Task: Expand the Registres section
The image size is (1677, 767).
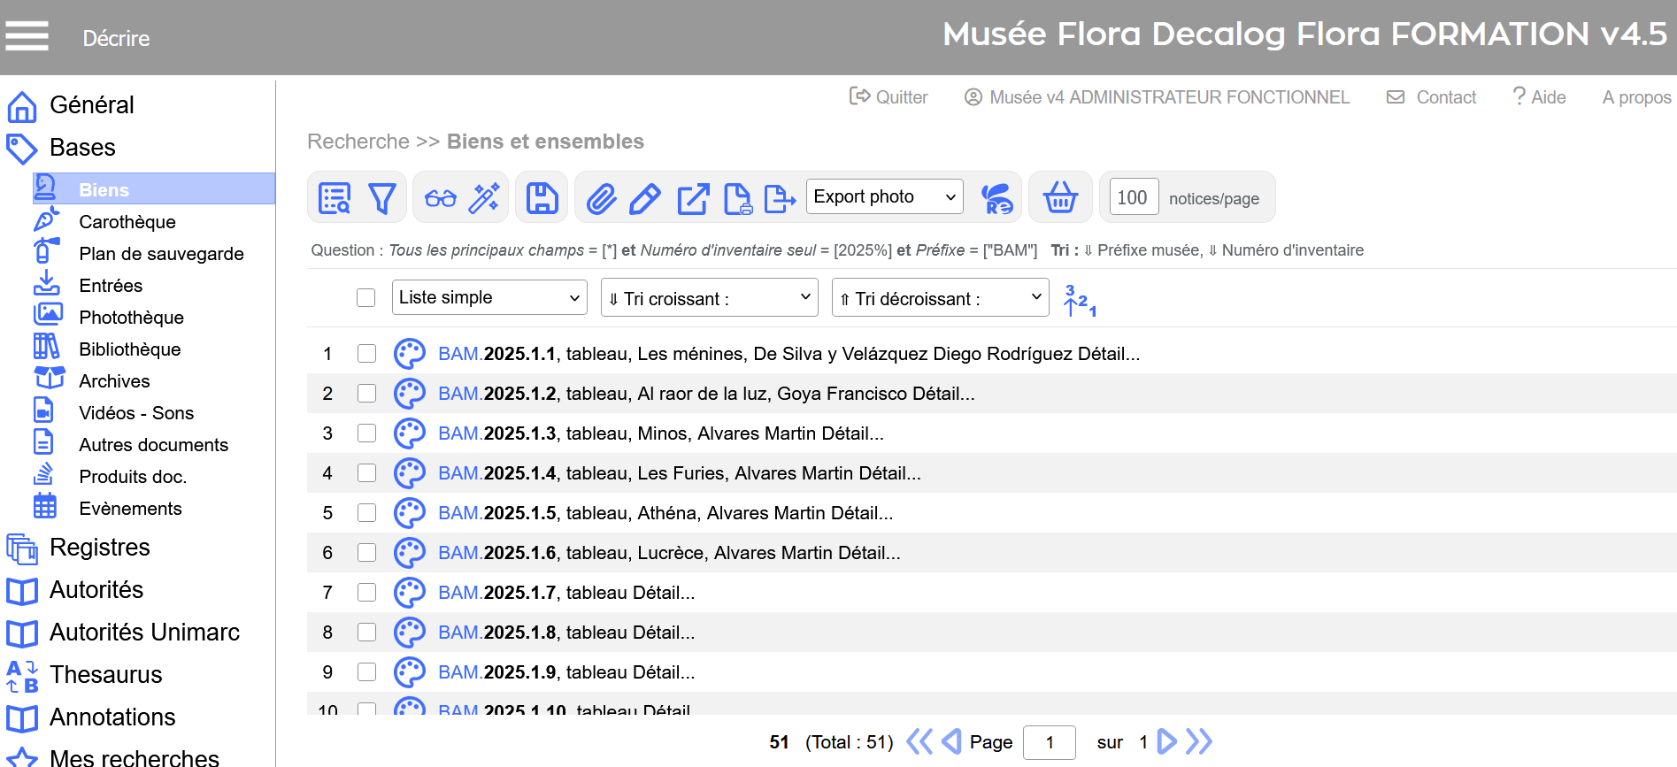Action: 100,548
